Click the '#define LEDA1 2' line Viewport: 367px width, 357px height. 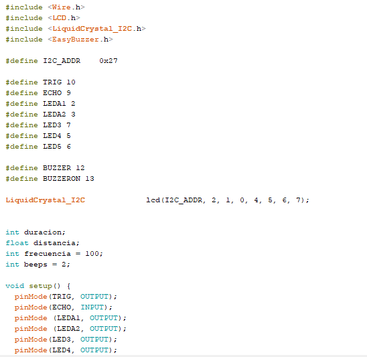pyautogui.click(x=40, y=104)
